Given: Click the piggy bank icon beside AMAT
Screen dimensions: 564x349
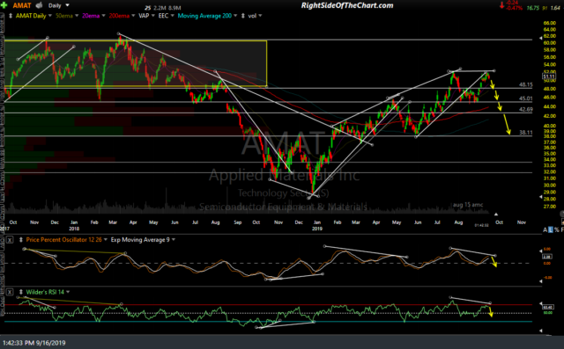Looking at the screenshot, I should pyautogui.click(x=39, y=5).
